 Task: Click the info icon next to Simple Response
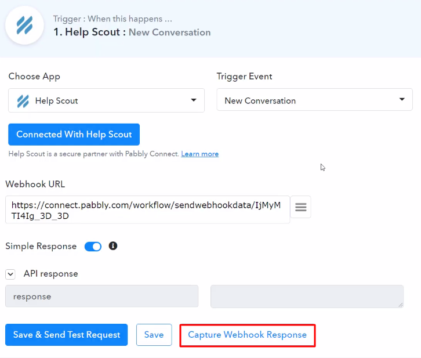113,246
